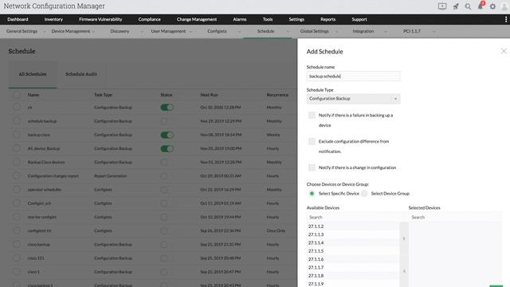Close the Add Schedule panel
The height and width of the screenshot is (287, 510).
[x=504, y=51]
